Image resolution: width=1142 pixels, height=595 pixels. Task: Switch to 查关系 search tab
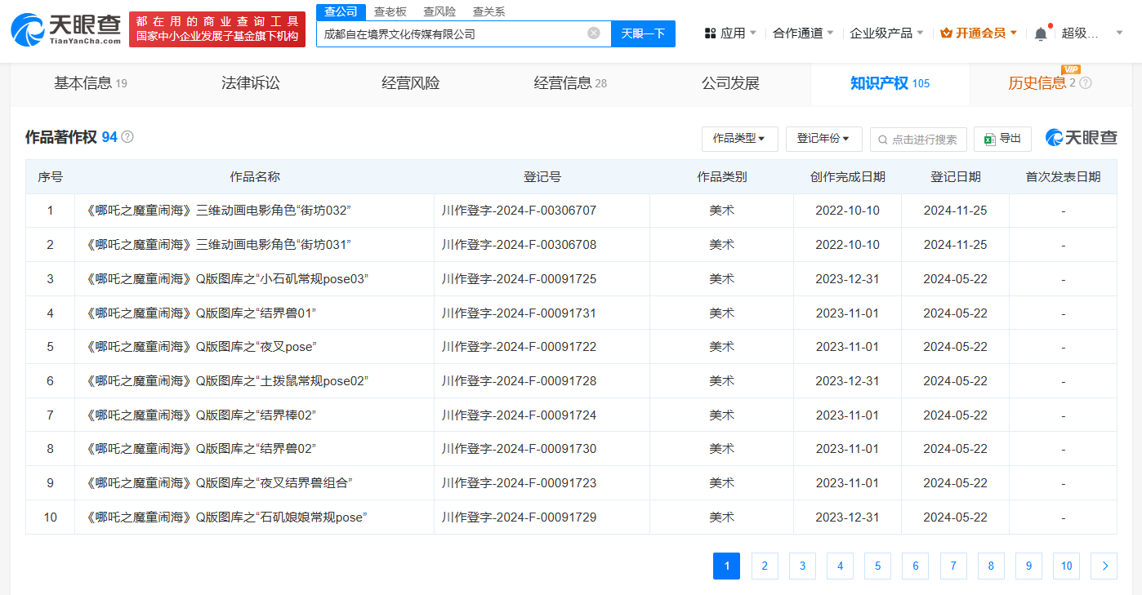pos(488,11)
